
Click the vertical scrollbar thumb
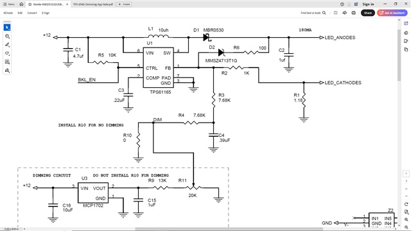[399, 55]
